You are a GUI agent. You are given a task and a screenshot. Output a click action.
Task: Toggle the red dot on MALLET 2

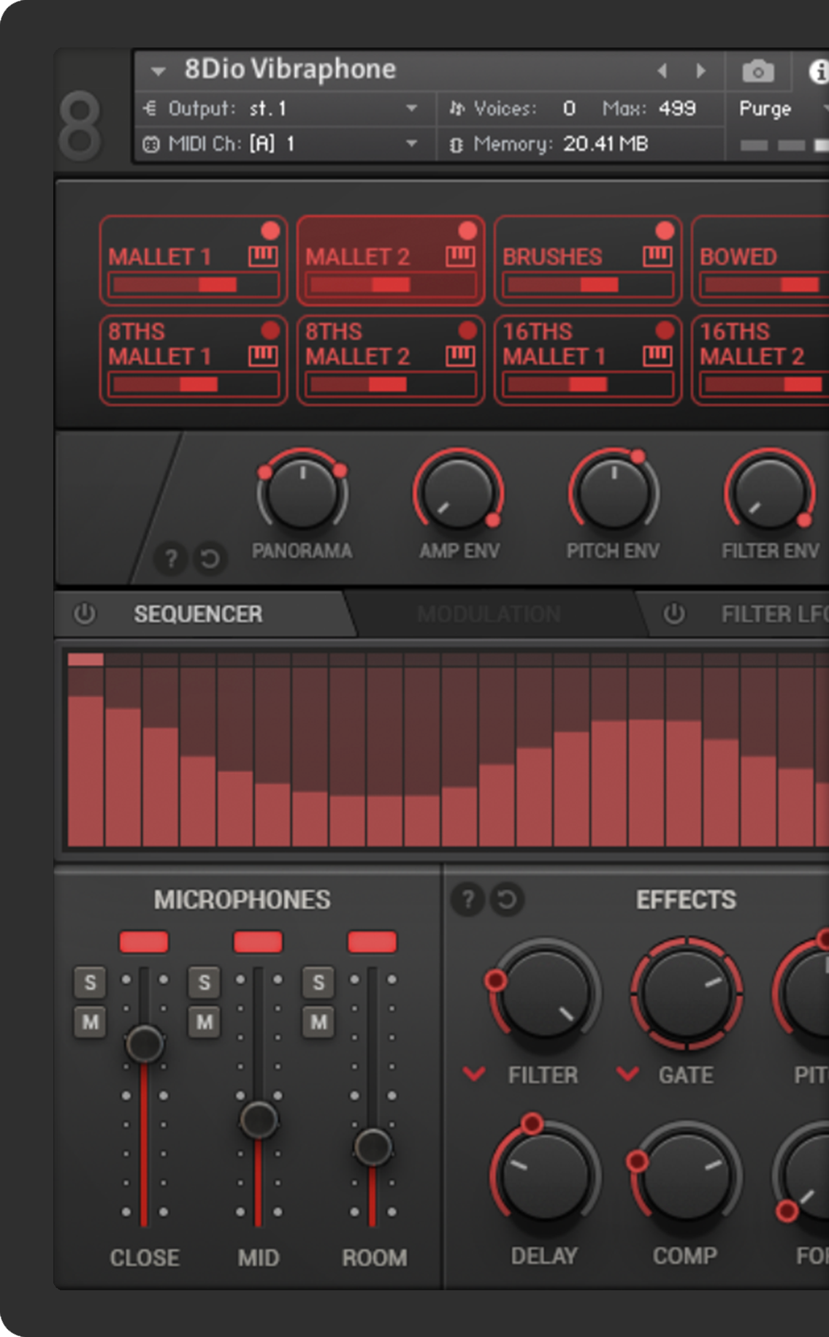tap(467, 231)
